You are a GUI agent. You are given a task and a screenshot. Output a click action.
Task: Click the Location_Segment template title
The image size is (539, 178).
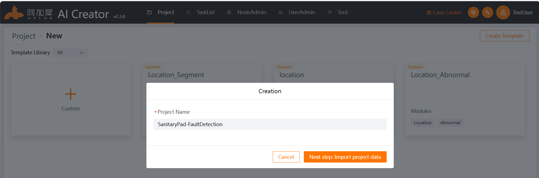[176, 75]
